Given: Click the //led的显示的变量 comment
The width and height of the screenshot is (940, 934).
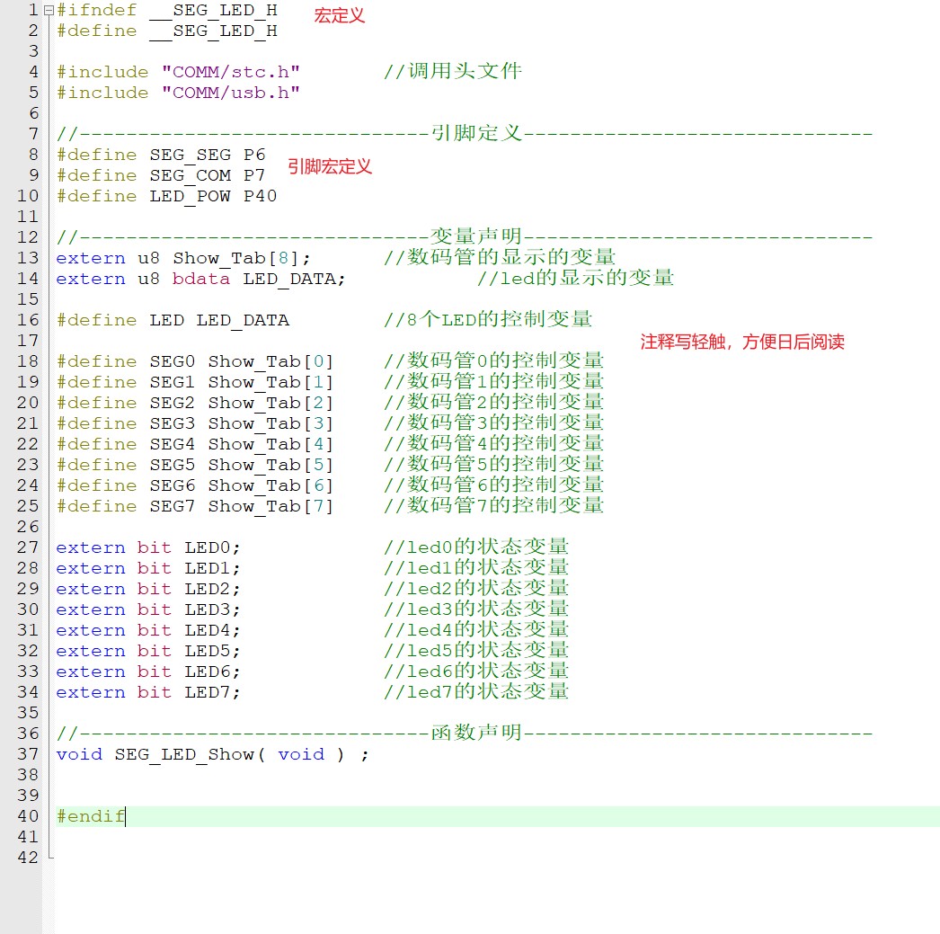Looking at the screenshot, I should [x=575, y=278].
